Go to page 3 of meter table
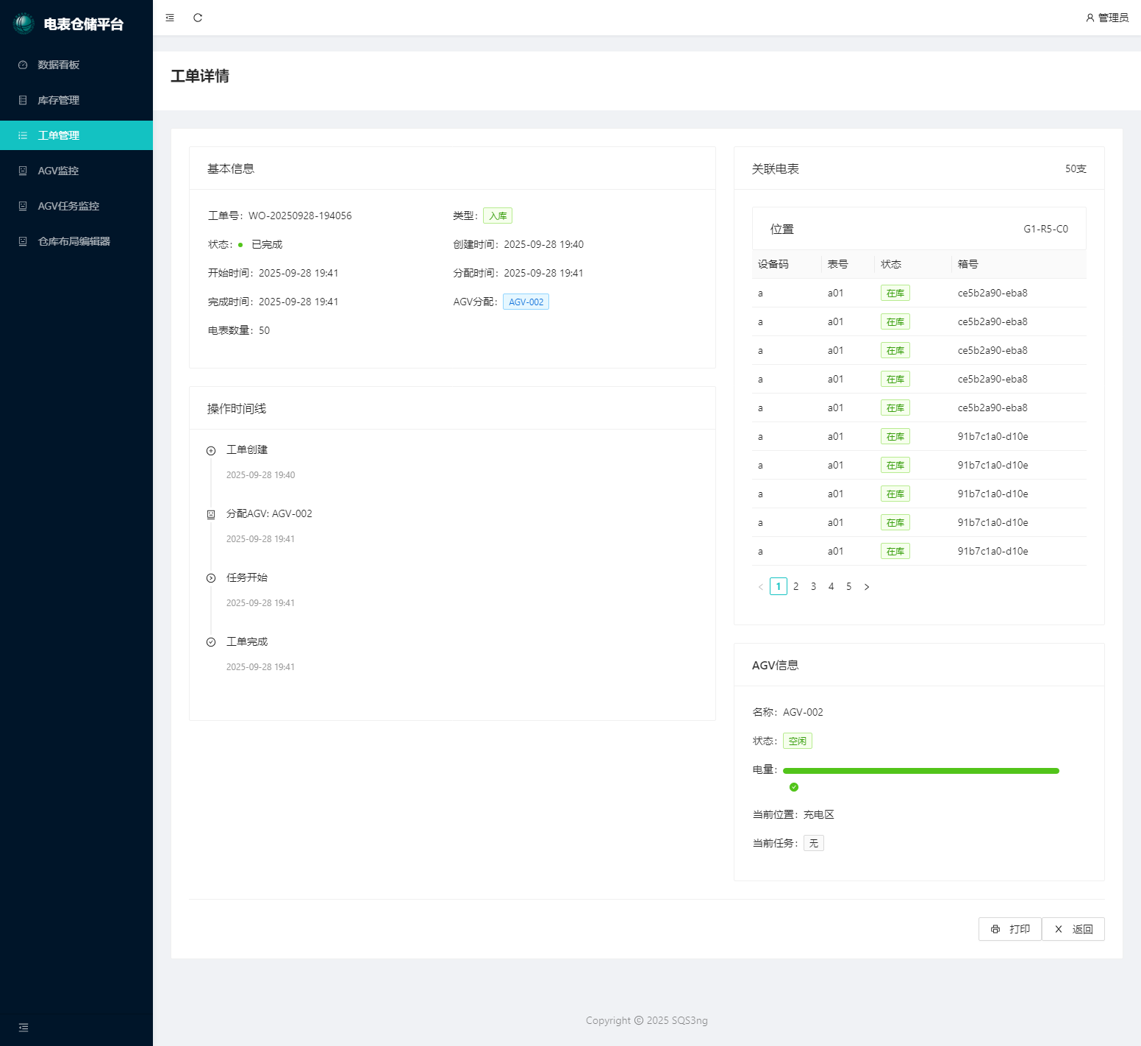The image size is (1141, 1046). coord(813,586)
